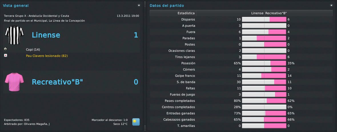Open the Tercera Grupo X competition link
Image resolution: width=337 pixels, height=132 pixels.
coord(37,16)
